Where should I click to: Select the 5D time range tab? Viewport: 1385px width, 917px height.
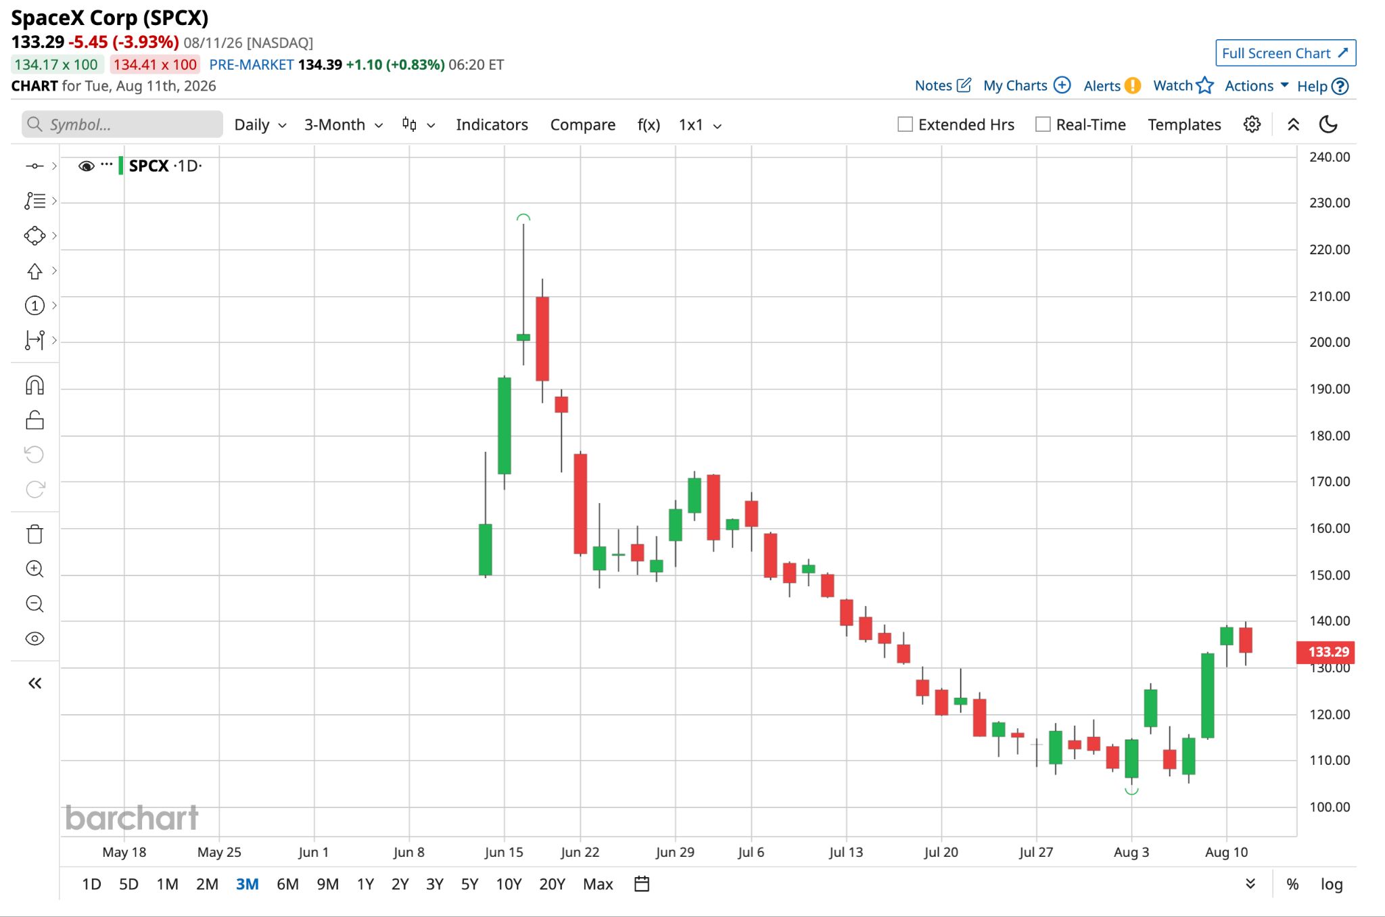[x=128, y=884]
